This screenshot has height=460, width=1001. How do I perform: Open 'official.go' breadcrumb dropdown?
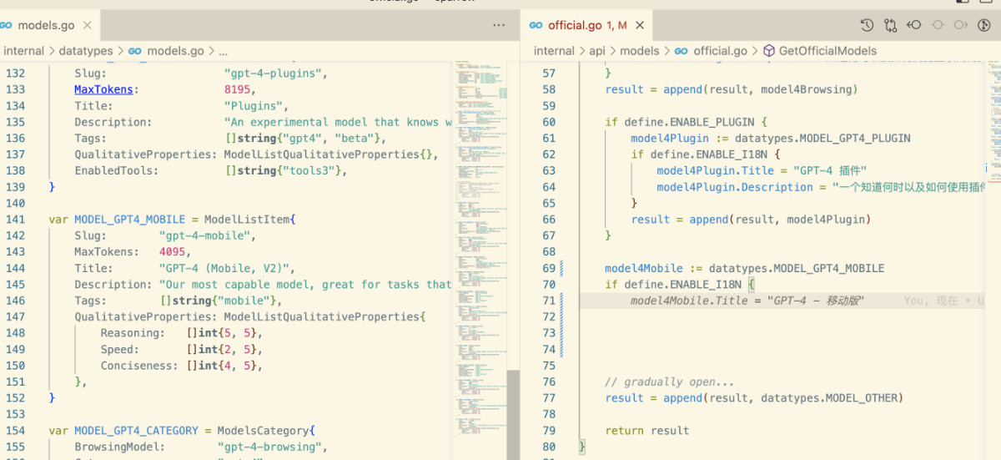pyautogui.click(x=719, y=51)
